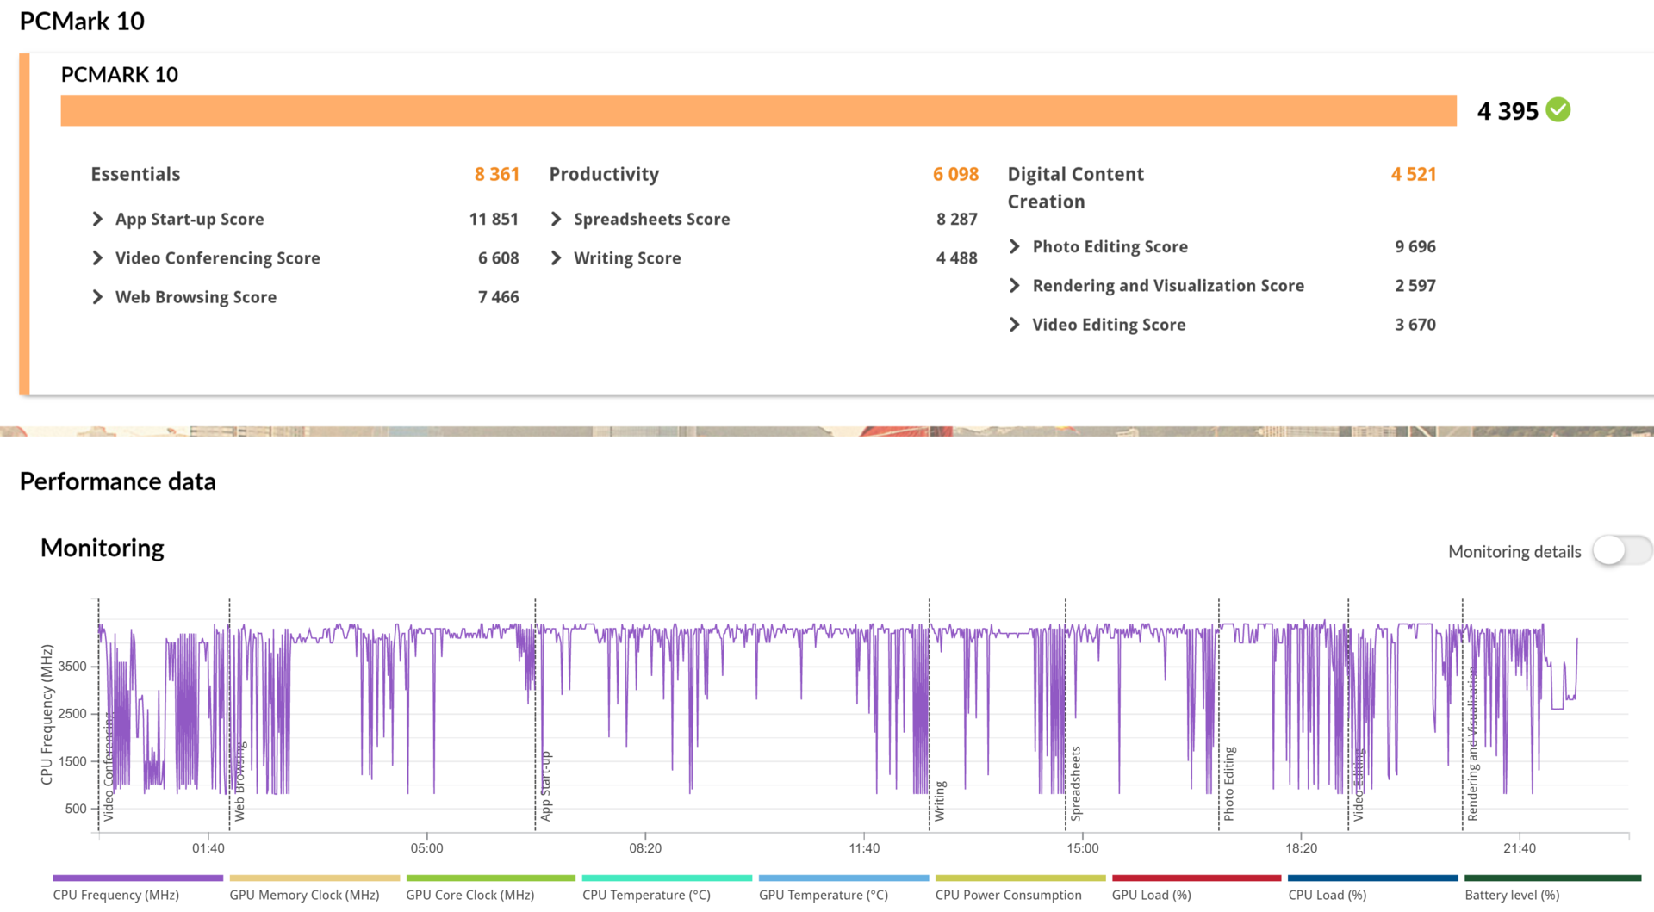
Task: Click the green validation checkmark icon
Action: point(1558,110)
